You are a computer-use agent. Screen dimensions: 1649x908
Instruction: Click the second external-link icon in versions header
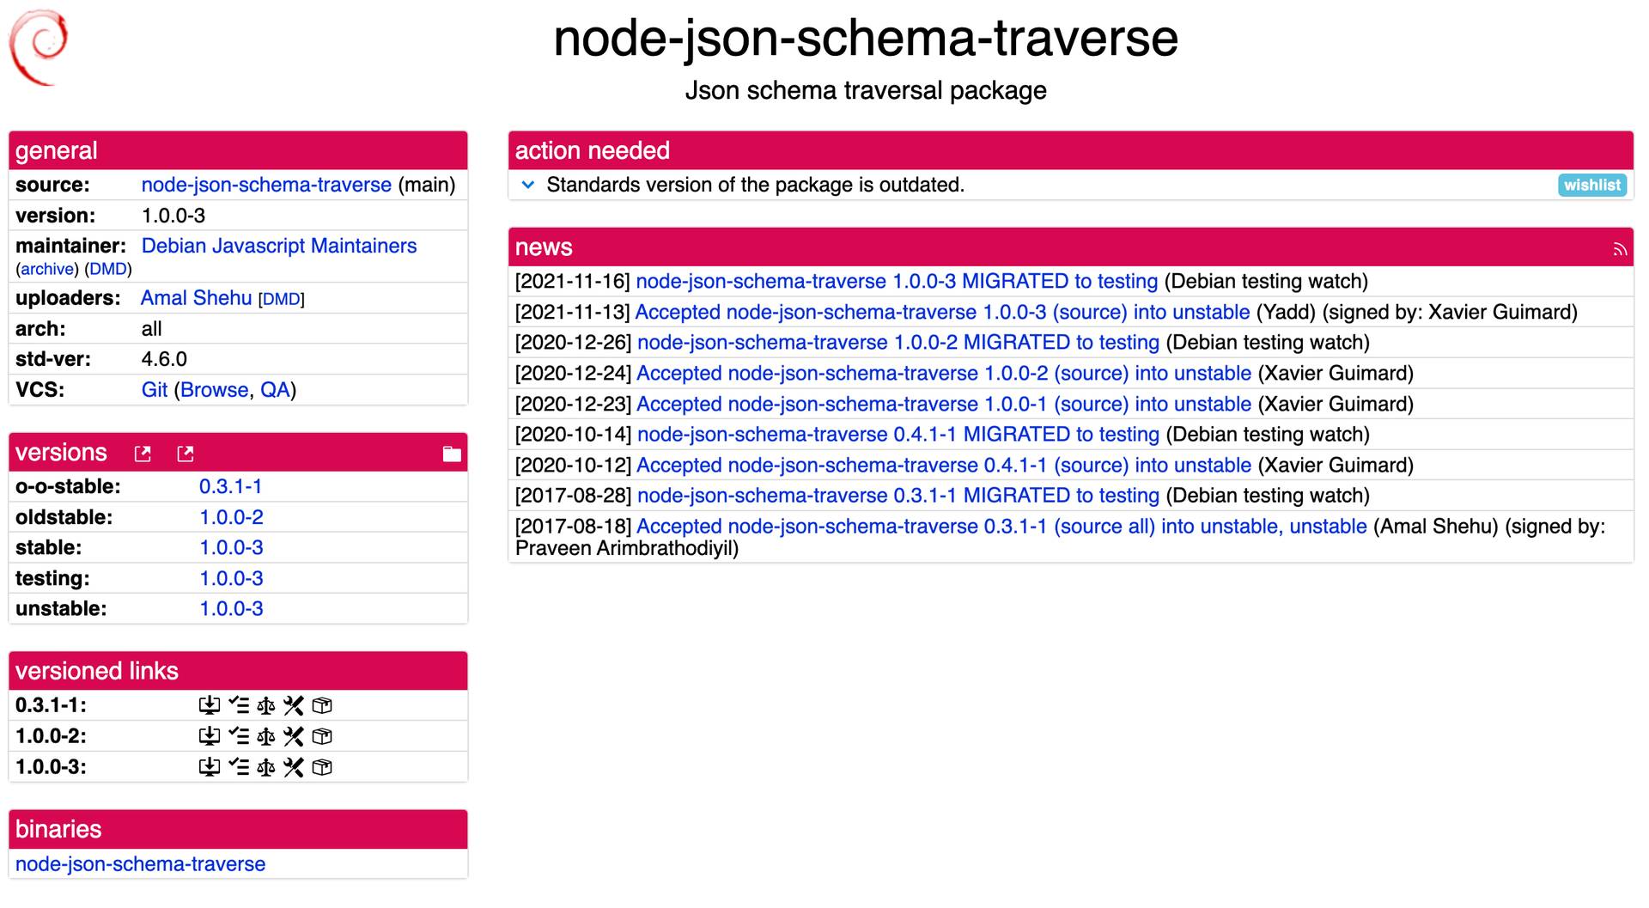(185, 454)
